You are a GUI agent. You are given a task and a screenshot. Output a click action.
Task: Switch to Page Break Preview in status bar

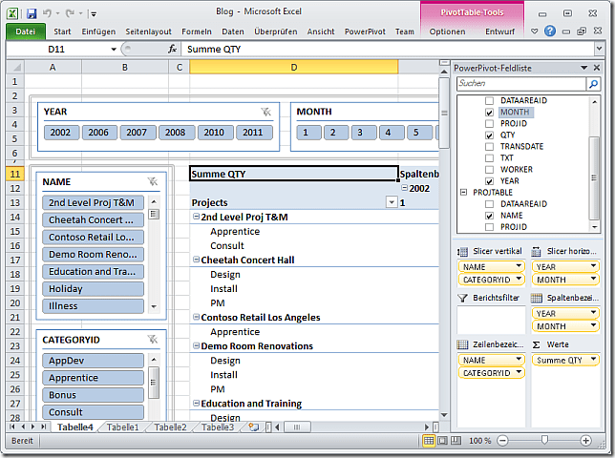click(456, 441)
